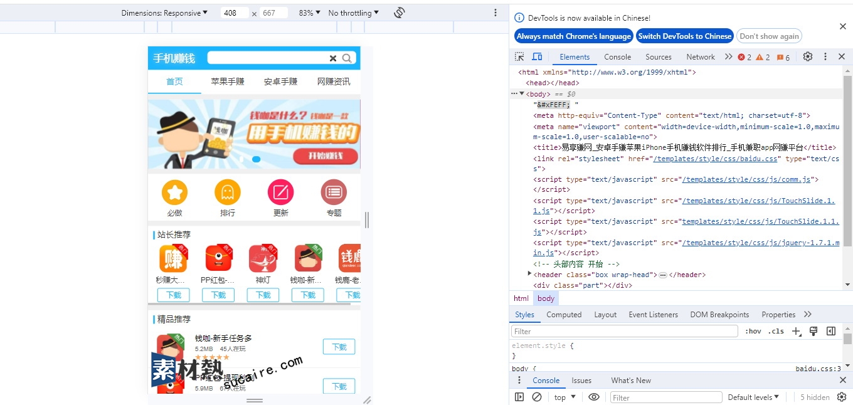Toggle element state :hov button
Image resolution: width=853 pixels, height=405 pixels.
coord(753,331)
